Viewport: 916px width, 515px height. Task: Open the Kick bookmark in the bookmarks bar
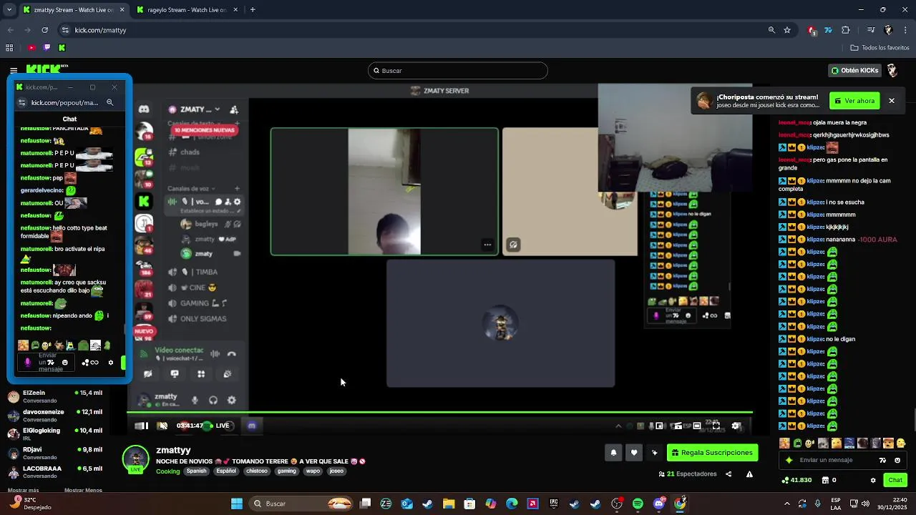click(62, 48)
